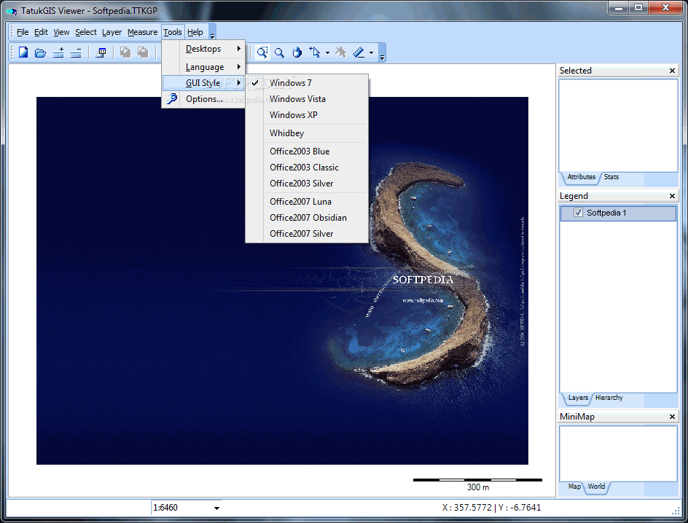Choose the Office2007 Silver style
This screenshot has height=523, width=688.
[x=307, y=234]
